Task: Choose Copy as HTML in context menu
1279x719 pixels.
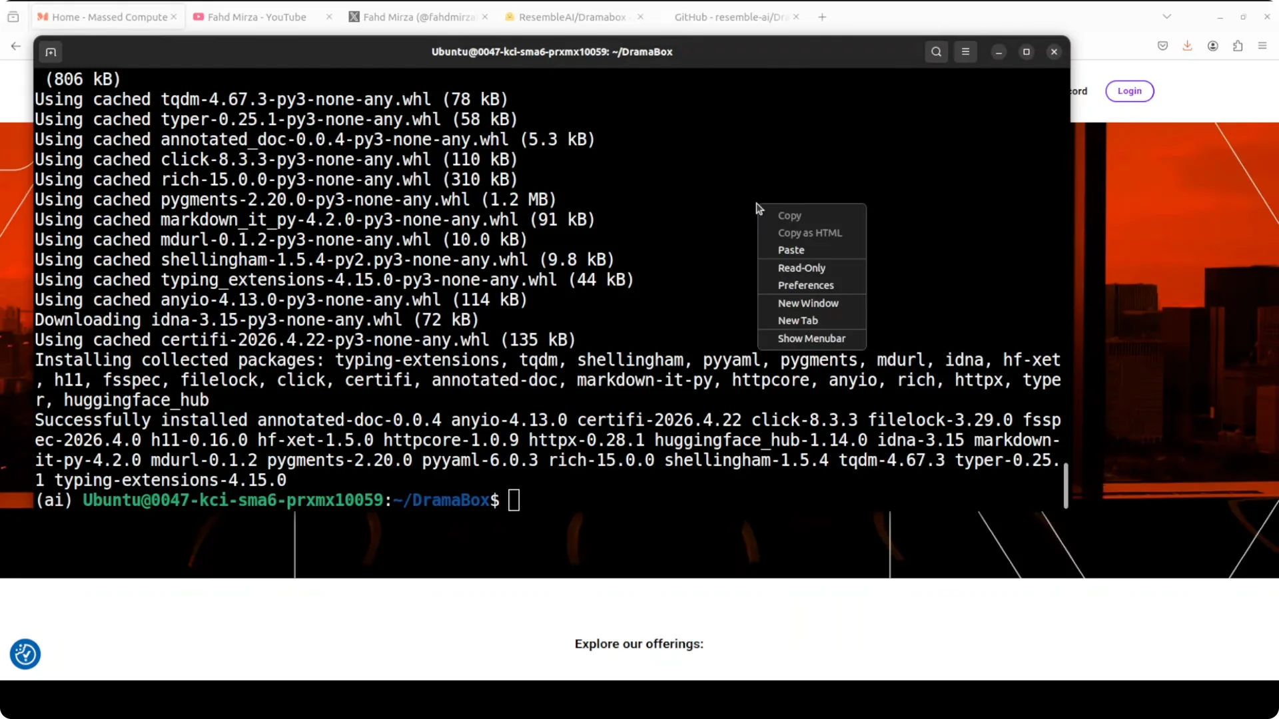Action: tap(811, 233)
